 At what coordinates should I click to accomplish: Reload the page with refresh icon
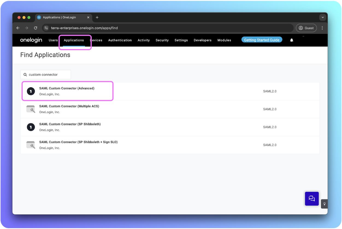[x=36, y=28]
